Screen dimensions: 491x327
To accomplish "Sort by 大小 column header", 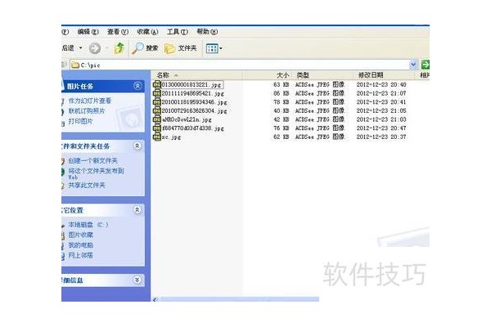I will [x=268, y=75].
